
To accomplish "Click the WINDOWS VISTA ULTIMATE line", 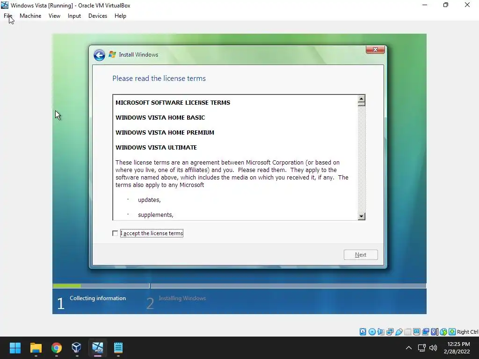I will click(156, 147).
